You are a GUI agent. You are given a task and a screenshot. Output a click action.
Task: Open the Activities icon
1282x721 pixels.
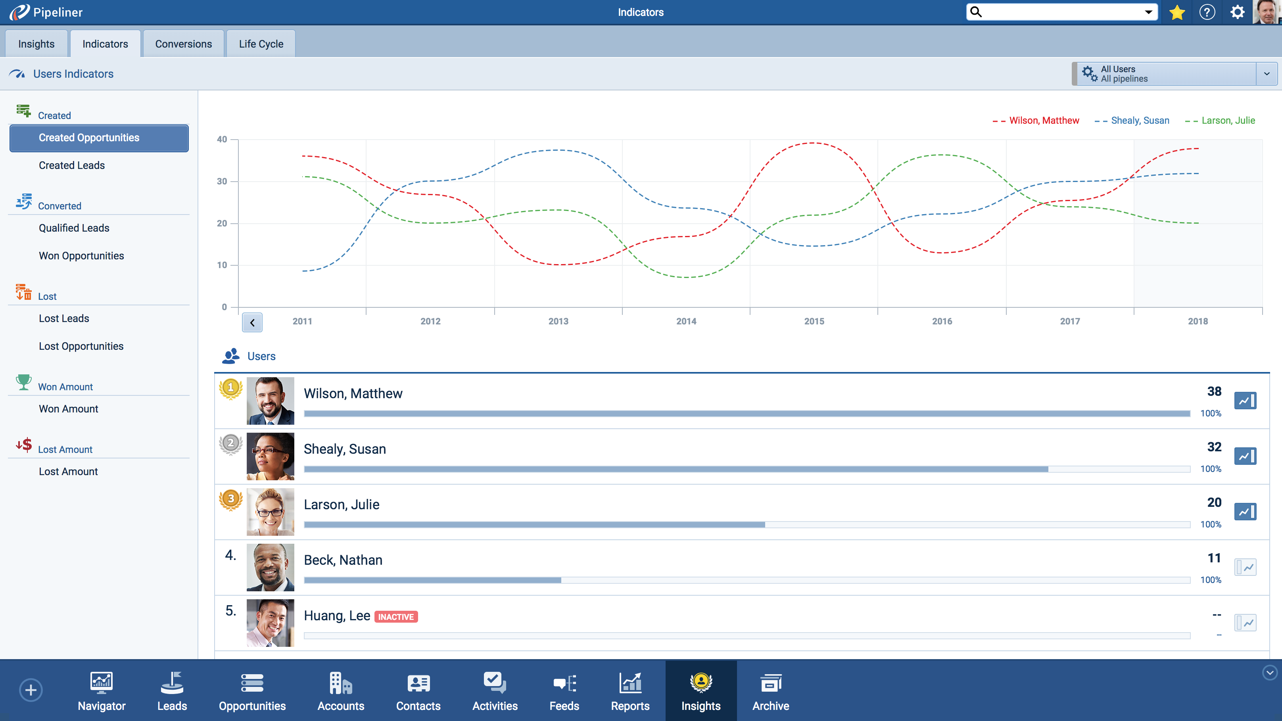[495, 690]
